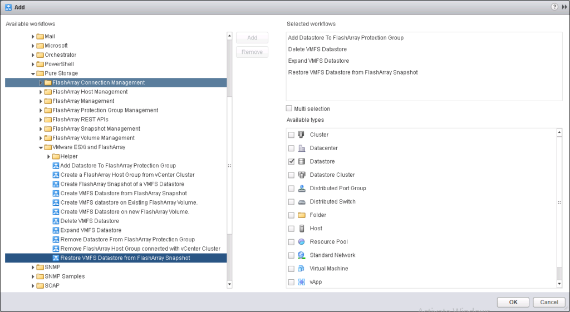Check the Datastore Cluster checkbox
Viewport: 570px width, 312px height.
[x=291, y=175]
